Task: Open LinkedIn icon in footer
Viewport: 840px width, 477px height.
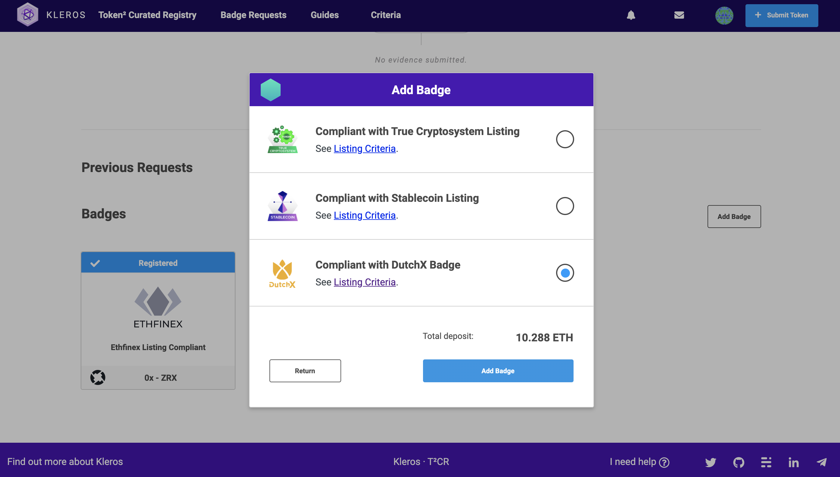Action: 793,462
